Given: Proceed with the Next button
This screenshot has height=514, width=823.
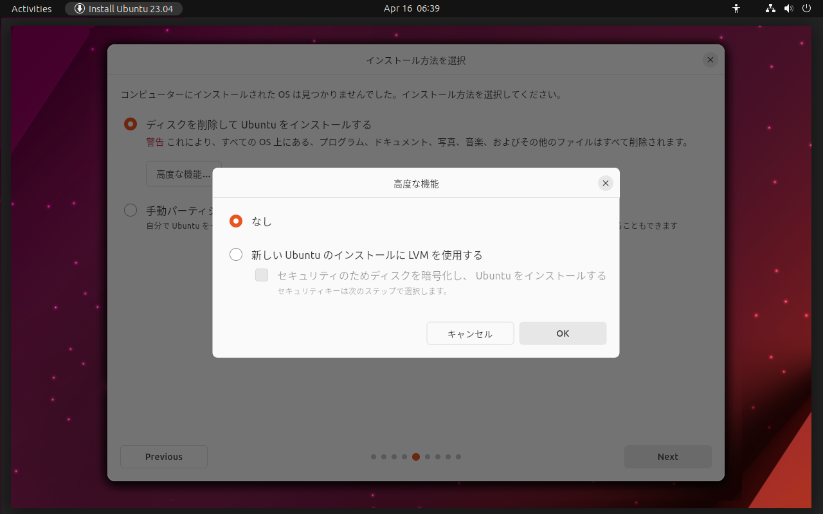Looking at the screenshot, I should point(668,457).
